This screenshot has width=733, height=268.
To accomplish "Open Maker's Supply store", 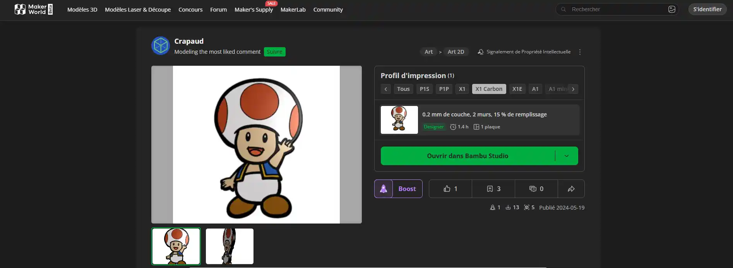I will pos(253,10).
